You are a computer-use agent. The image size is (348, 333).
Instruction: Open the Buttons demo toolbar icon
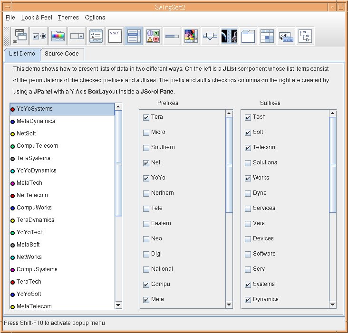[x=39, y=36]
